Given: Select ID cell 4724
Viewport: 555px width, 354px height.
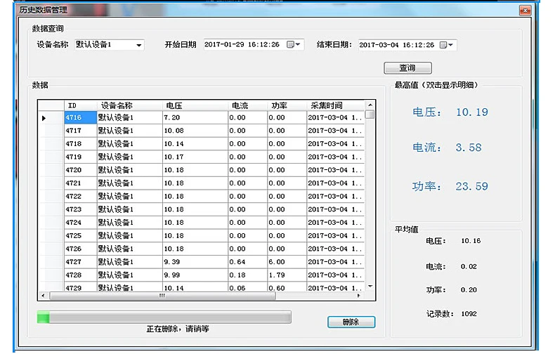Looking at the screenshot, I should 80,223.
